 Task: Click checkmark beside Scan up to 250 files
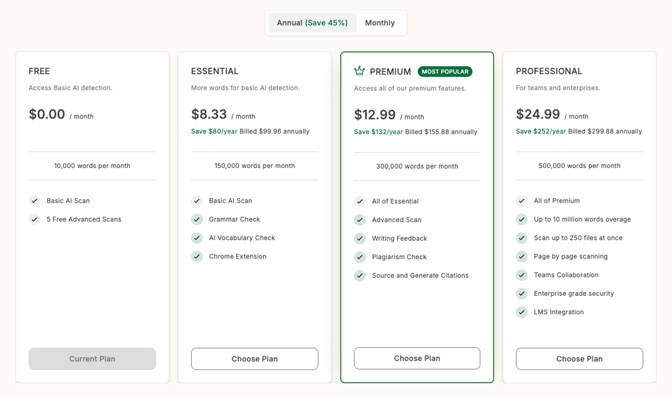[522, 238]
